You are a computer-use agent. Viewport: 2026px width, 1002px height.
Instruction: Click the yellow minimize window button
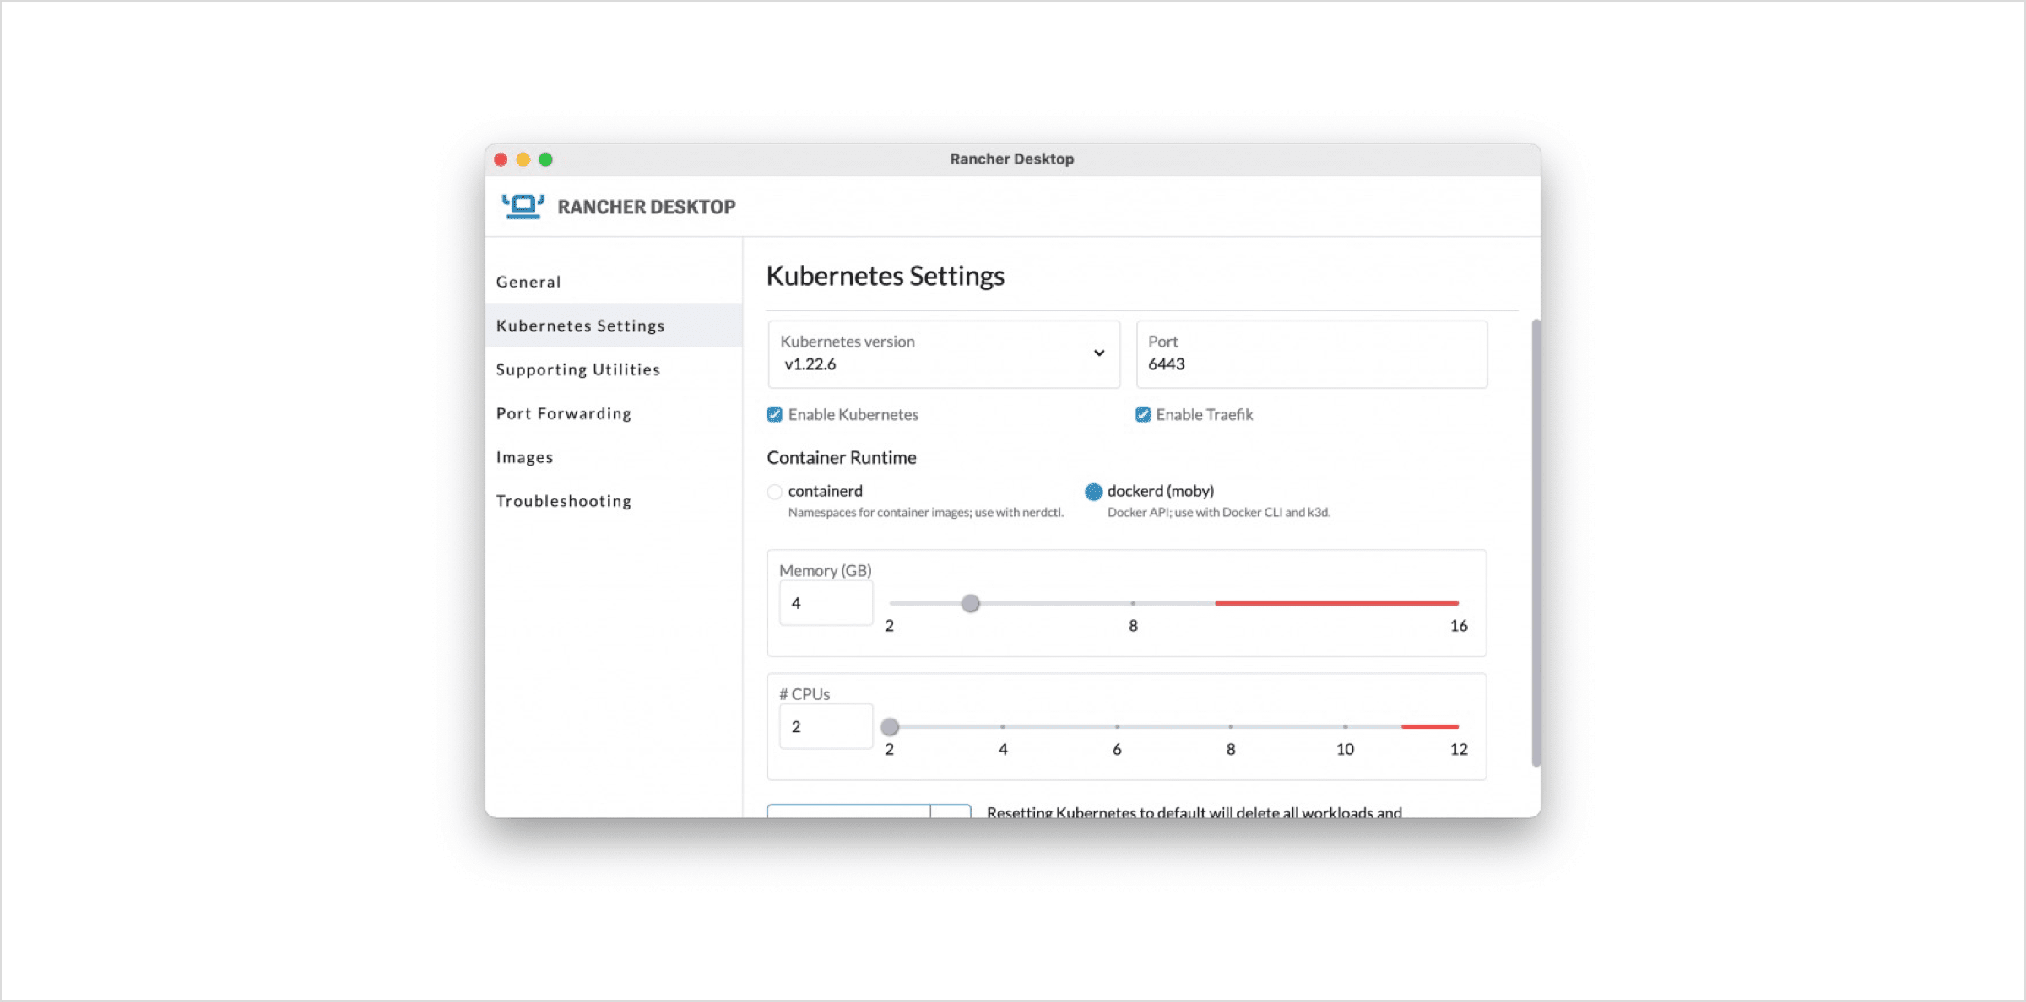pyautogui.click(x=523, y=159)
